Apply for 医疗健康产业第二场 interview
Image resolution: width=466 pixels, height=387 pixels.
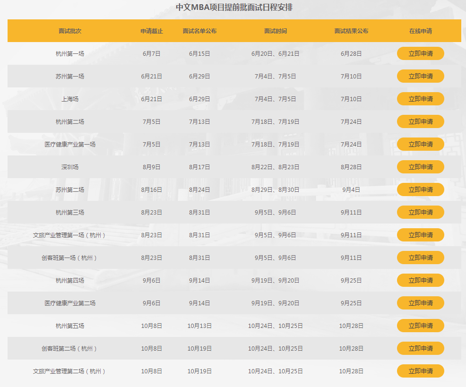(420, 303)
